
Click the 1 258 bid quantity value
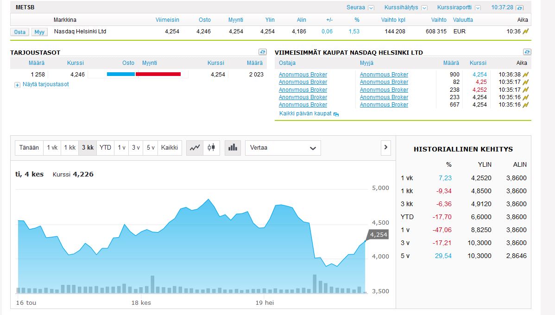tap(38, 75)
